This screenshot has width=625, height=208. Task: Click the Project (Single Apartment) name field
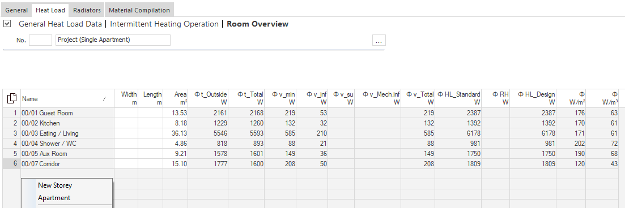click(113, 40)
